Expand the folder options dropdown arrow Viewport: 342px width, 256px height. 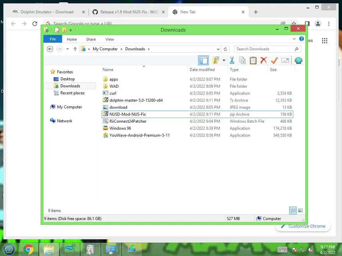(x=224, y=60)
